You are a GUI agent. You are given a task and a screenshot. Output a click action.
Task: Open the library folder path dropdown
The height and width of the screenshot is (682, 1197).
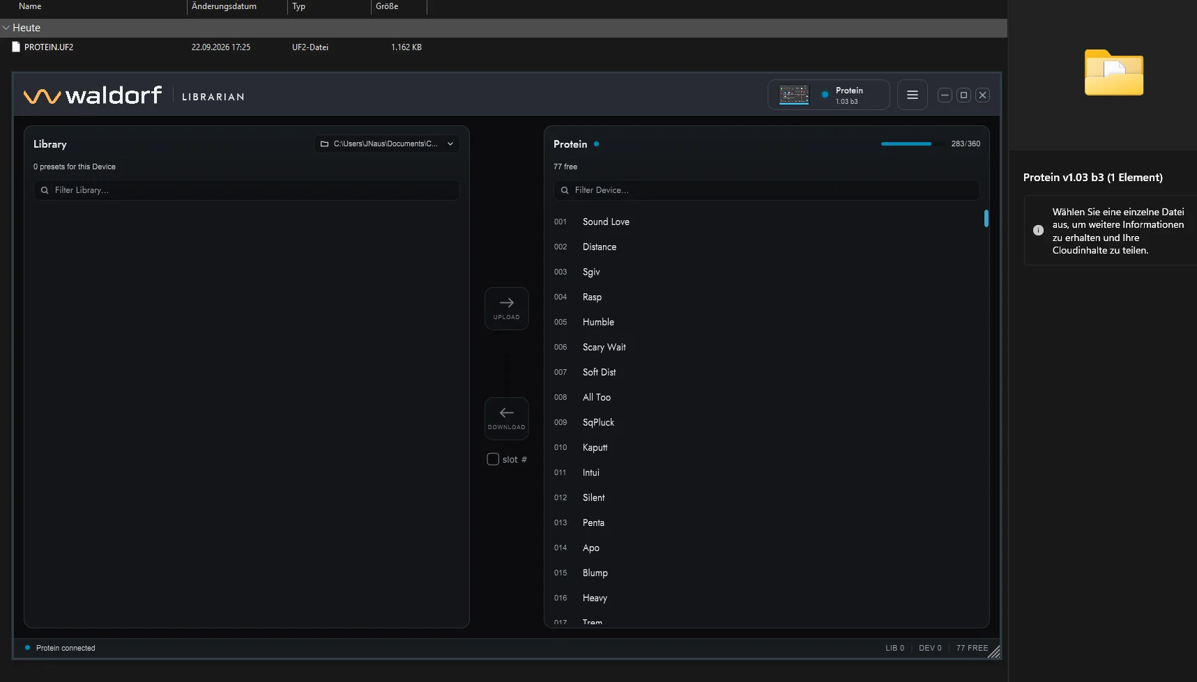click(386, 144)
